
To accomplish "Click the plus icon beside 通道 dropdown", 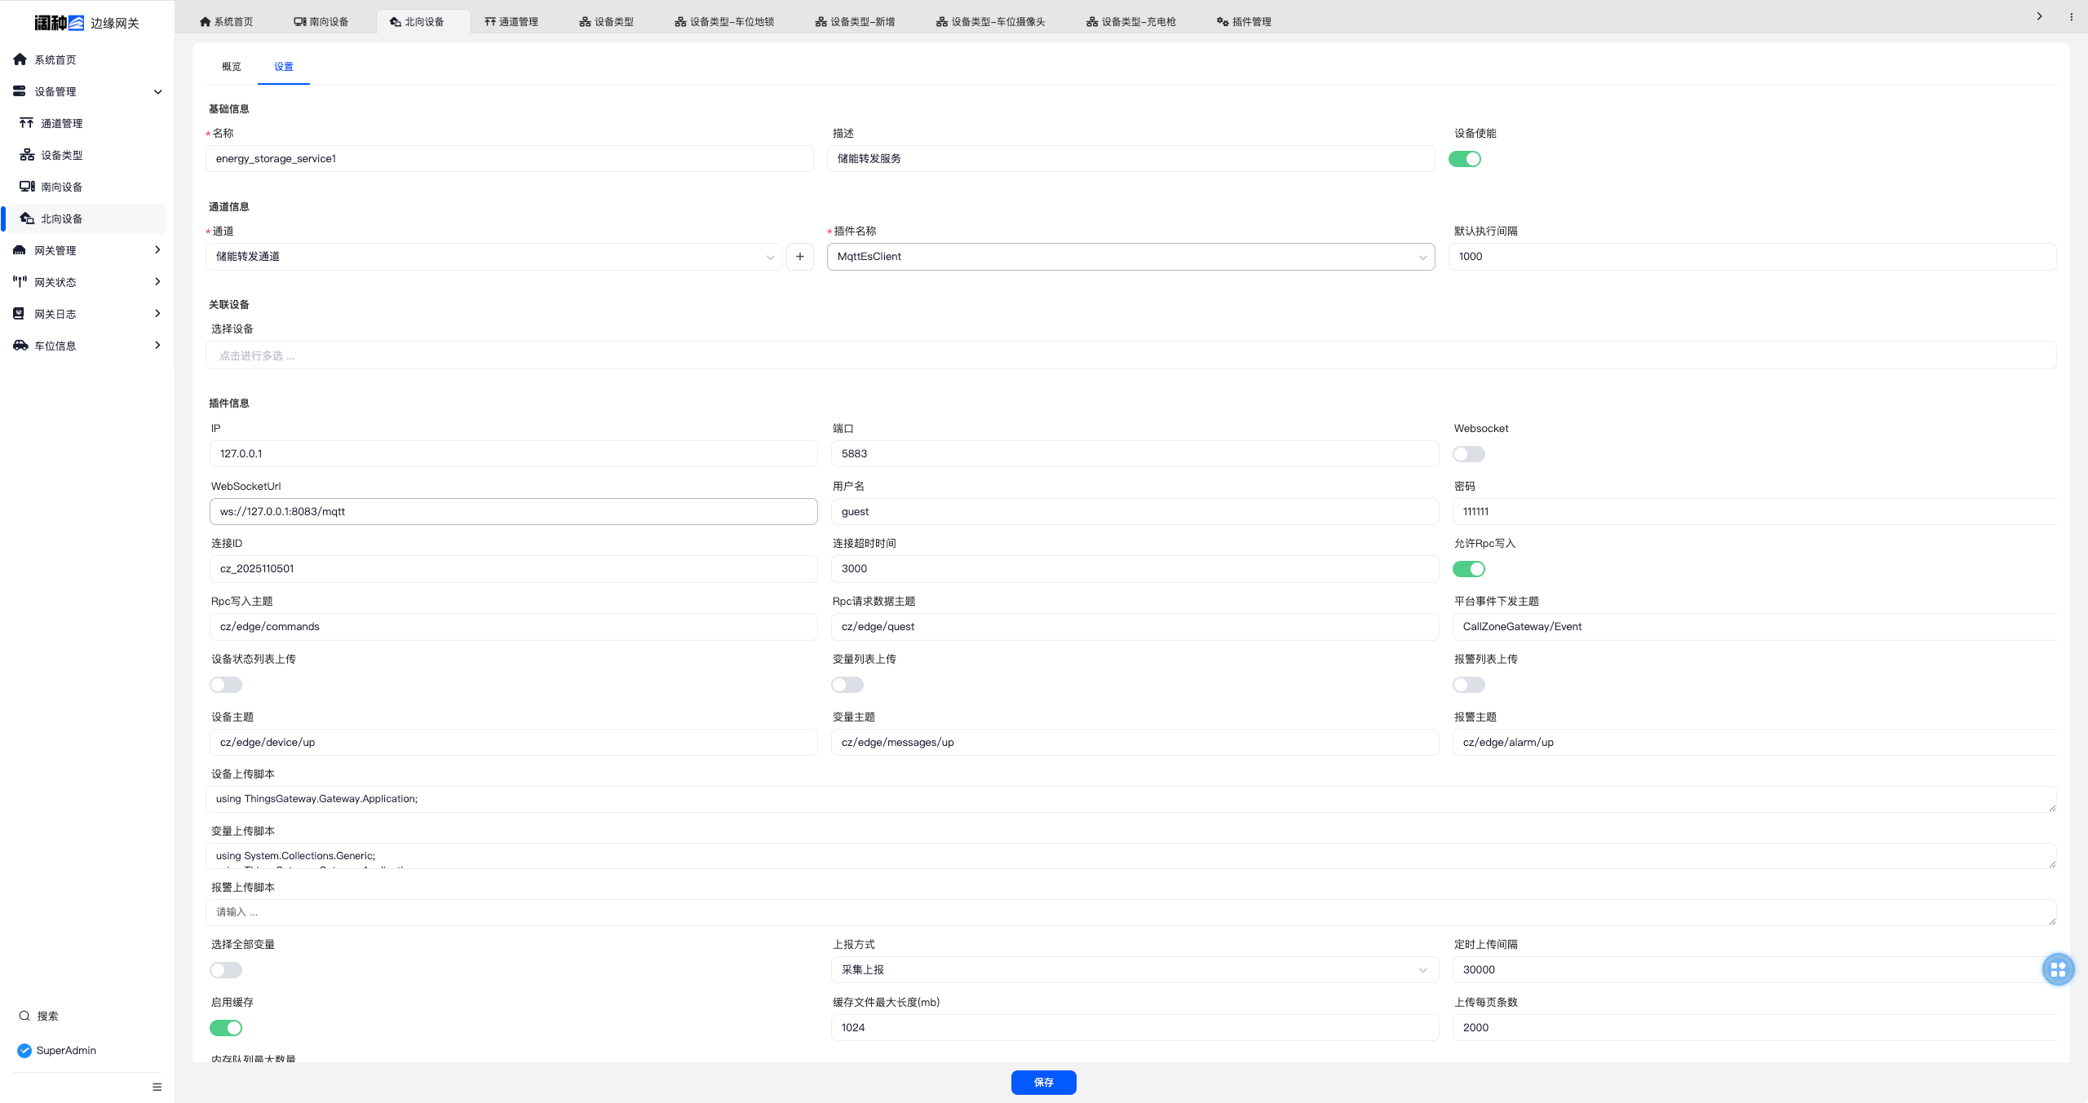I will (799, 256).
